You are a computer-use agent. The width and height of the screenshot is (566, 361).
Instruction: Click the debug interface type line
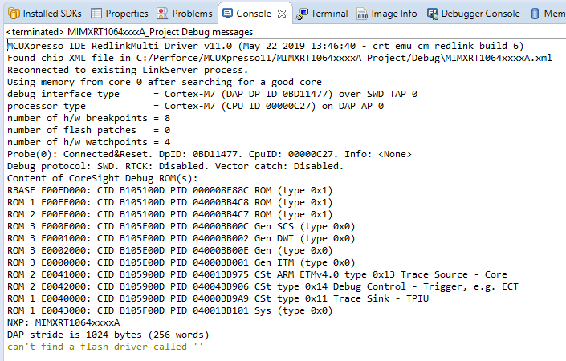tap(212, 94)
